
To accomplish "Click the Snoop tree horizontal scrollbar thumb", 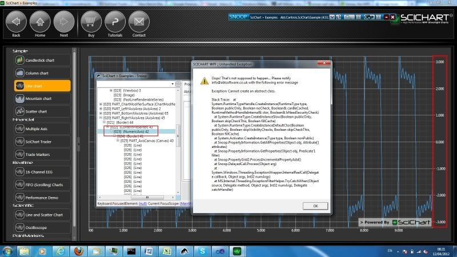I will [147, 197].
